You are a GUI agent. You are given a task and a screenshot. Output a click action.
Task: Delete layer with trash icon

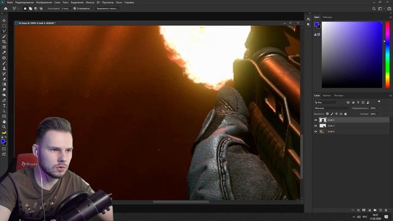point(386,210)
